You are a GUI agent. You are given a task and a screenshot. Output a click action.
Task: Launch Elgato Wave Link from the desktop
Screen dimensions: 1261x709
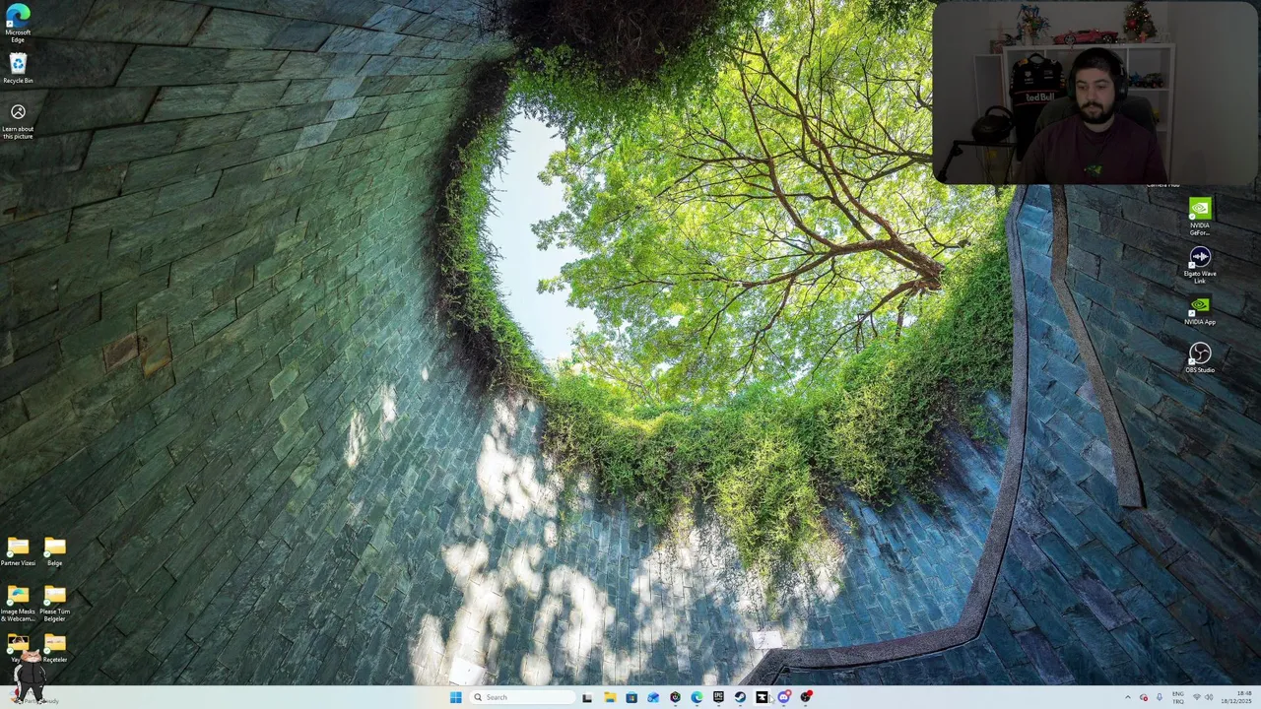[x=1199, y=265]
